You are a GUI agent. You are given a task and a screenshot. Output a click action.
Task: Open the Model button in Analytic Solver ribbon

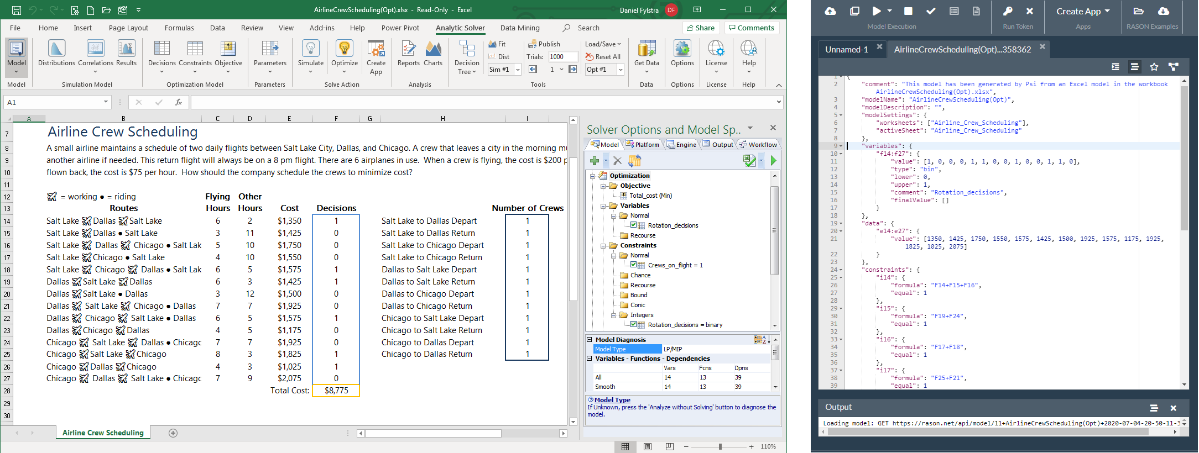[x=17, y=57]
